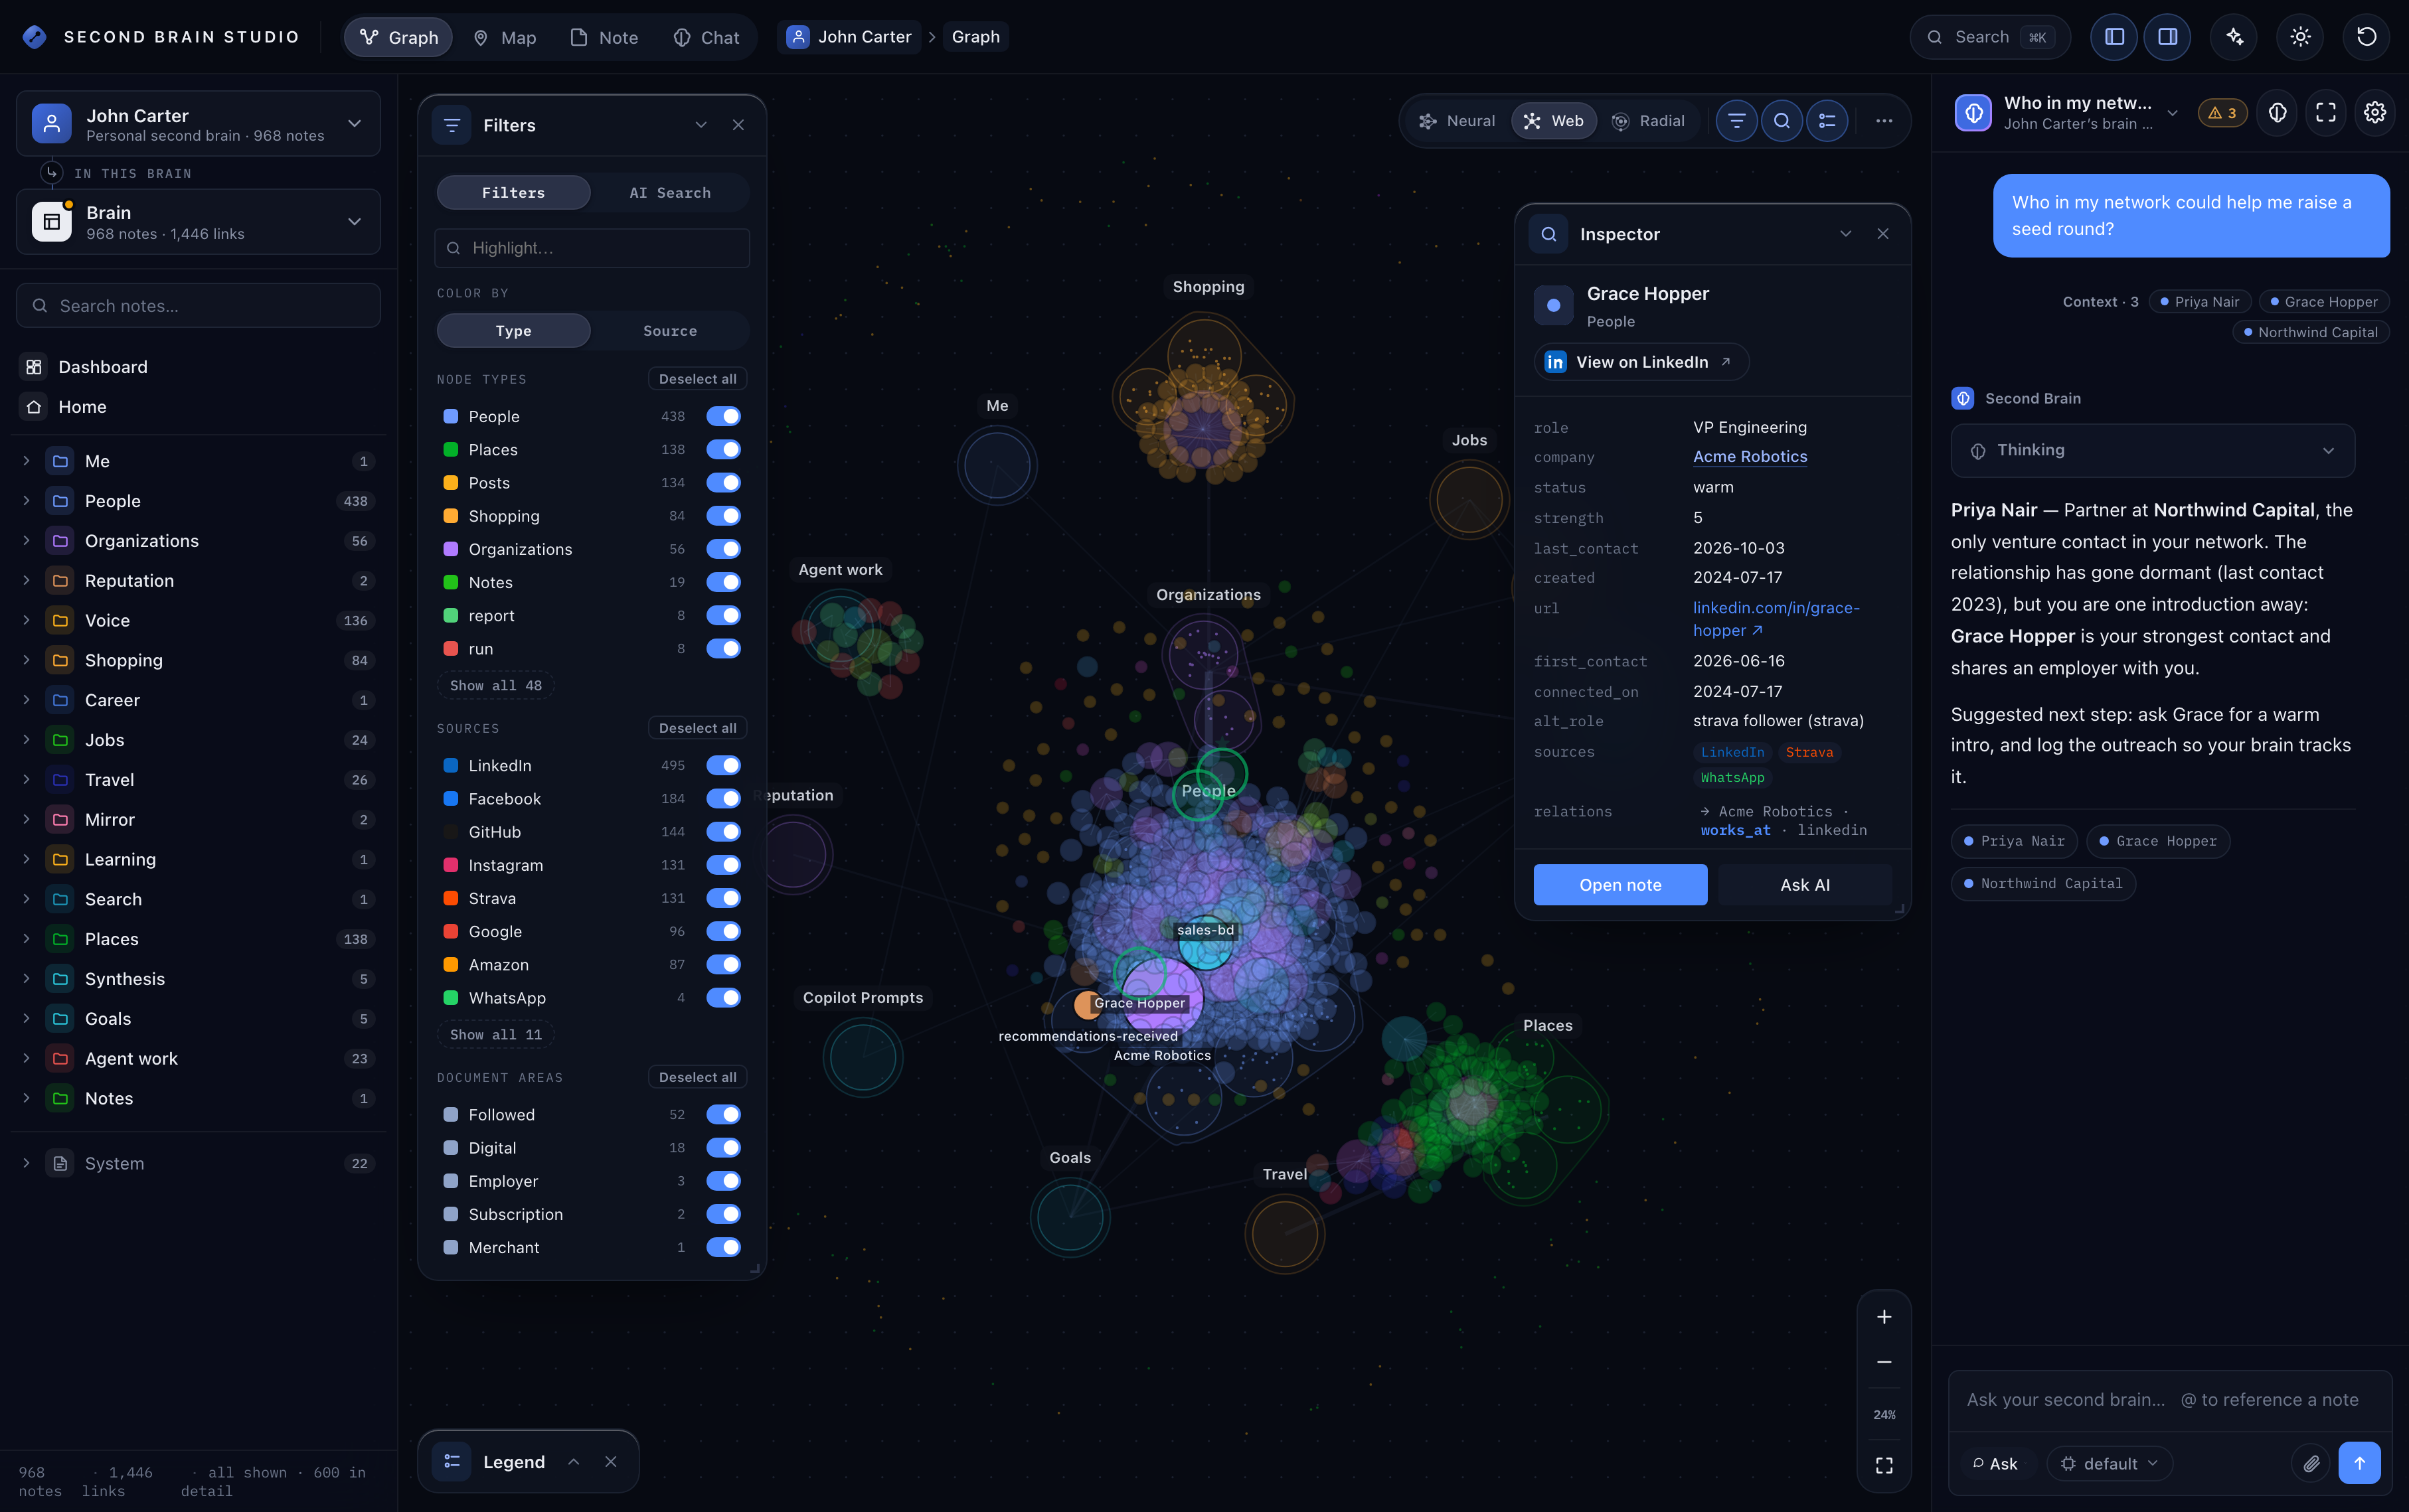The height and width of the screenshot is (1512, 2409).
Task: Toggle the WhatsApp source switch
Action: pyautogui.click(x=723, y=997)
